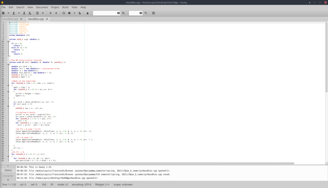This screenshot has height=188, width=328.
Task: Click the editor vertical scrollbar
Action: point(326,57)
